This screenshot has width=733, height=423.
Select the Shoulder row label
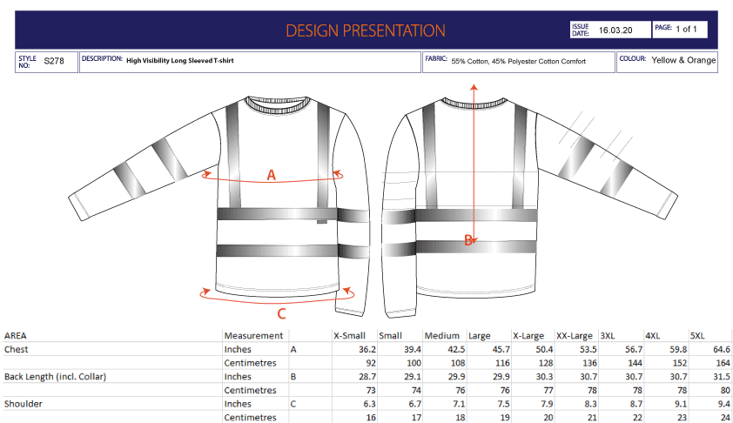(x=23, y=403)
